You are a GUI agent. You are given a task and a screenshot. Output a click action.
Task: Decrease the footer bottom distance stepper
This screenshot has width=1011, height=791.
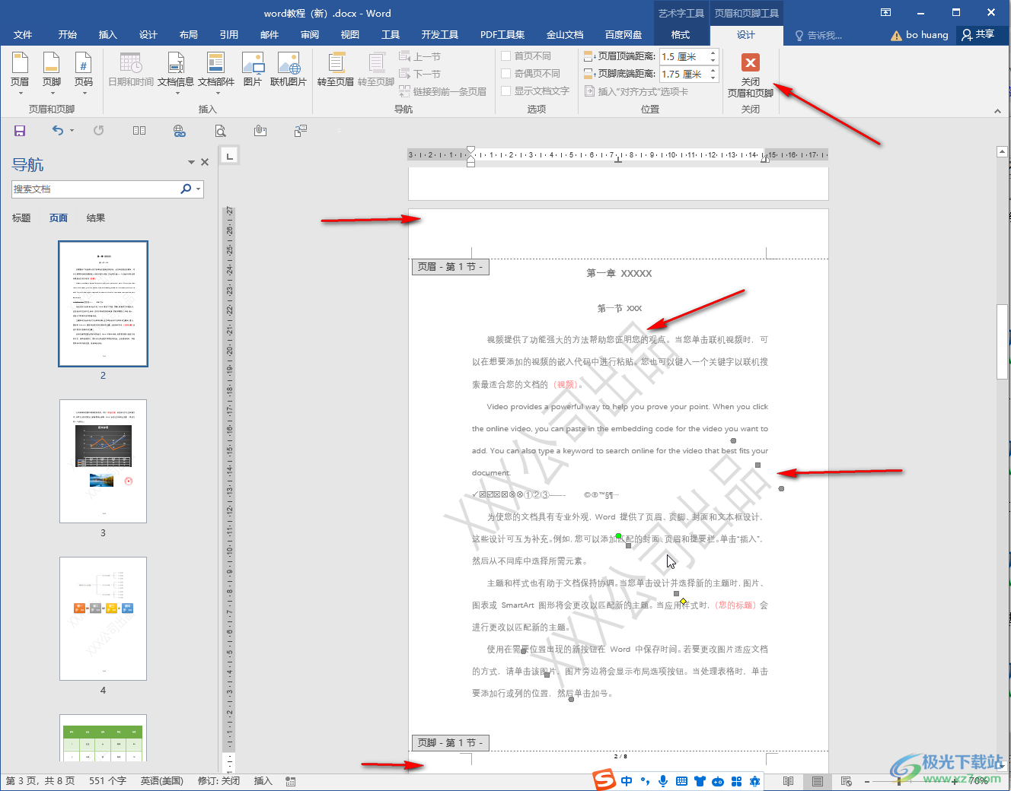click(713, 78)
